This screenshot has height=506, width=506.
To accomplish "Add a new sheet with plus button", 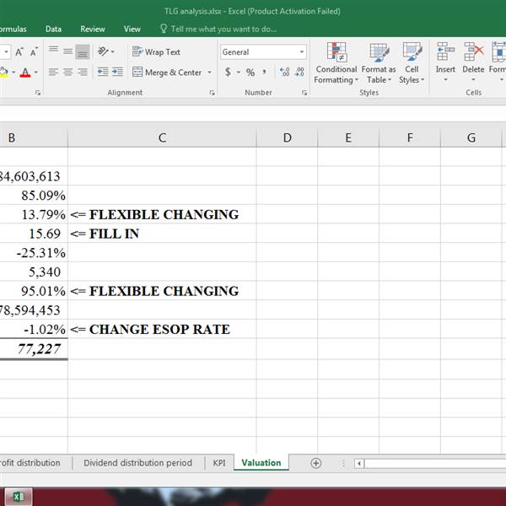I will (x=316, y=463).
